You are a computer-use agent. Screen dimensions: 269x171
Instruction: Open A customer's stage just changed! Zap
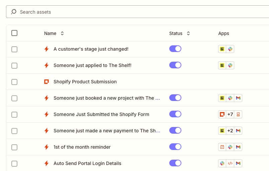click(x=91, y=49)
